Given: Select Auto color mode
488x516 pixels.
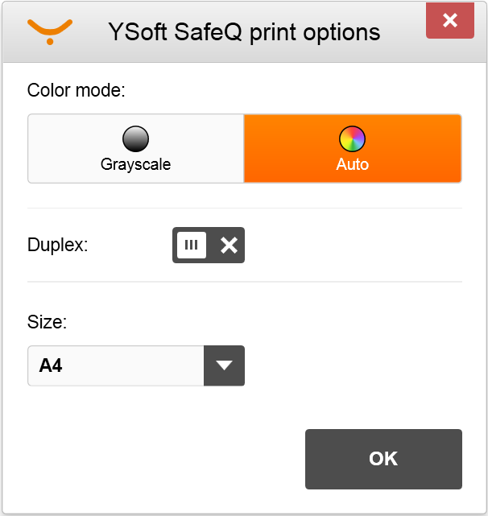Looking at the screenshot, I should point(353,149).
